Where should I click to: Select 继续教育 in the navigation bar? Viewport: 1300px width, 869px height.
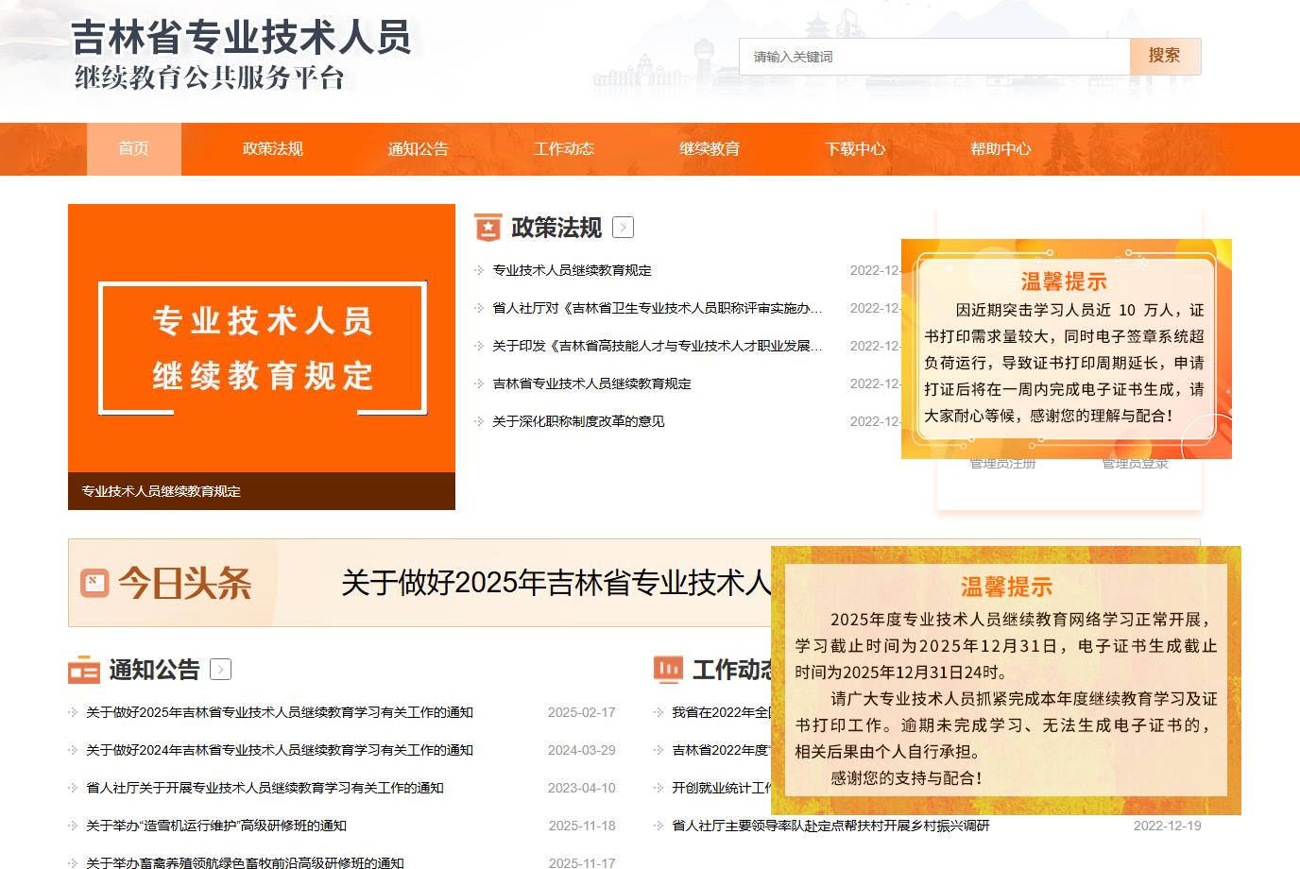click(x=709, y=149)
